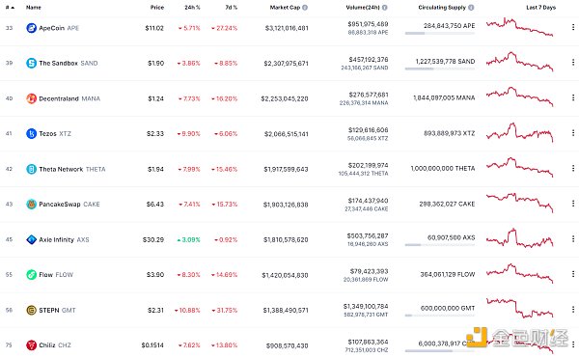Click the Market Cap info icon

tap(305, 8)
